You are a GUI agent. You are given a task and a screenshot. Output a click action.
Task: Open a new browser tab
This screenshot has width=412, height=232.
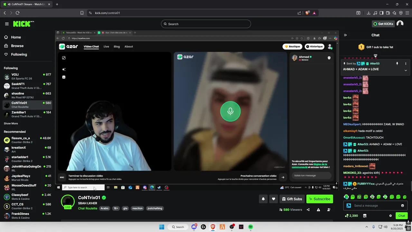click(x=57, y=4)
